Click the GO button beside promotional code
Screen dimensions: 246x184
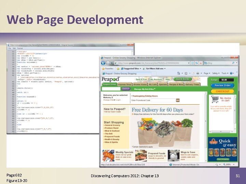pyautogui.click(x=178, y=100)
